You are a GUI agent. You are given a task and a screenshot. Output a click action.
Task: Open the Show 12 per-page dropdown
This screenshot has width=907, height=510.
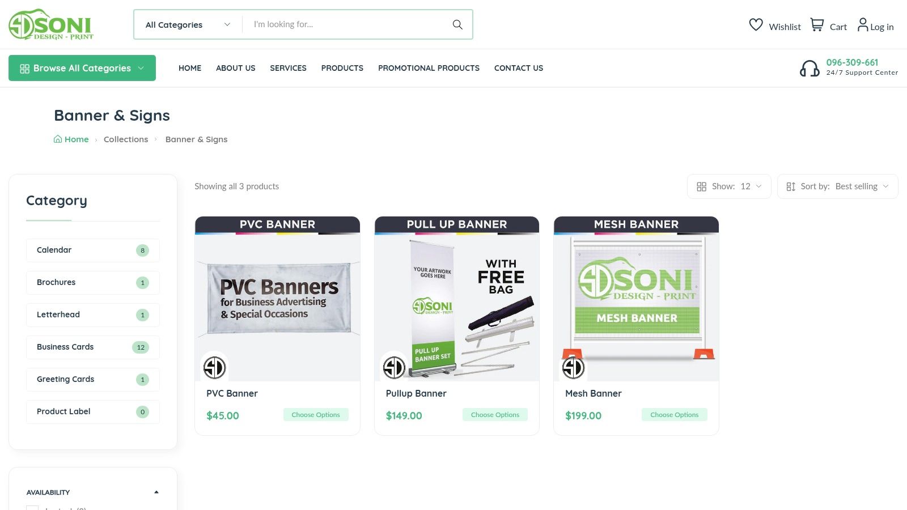coord(729,186)
